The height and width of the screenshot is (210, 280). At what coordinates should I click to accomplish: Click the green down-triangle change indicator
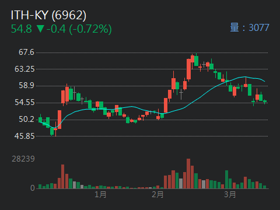40,29
